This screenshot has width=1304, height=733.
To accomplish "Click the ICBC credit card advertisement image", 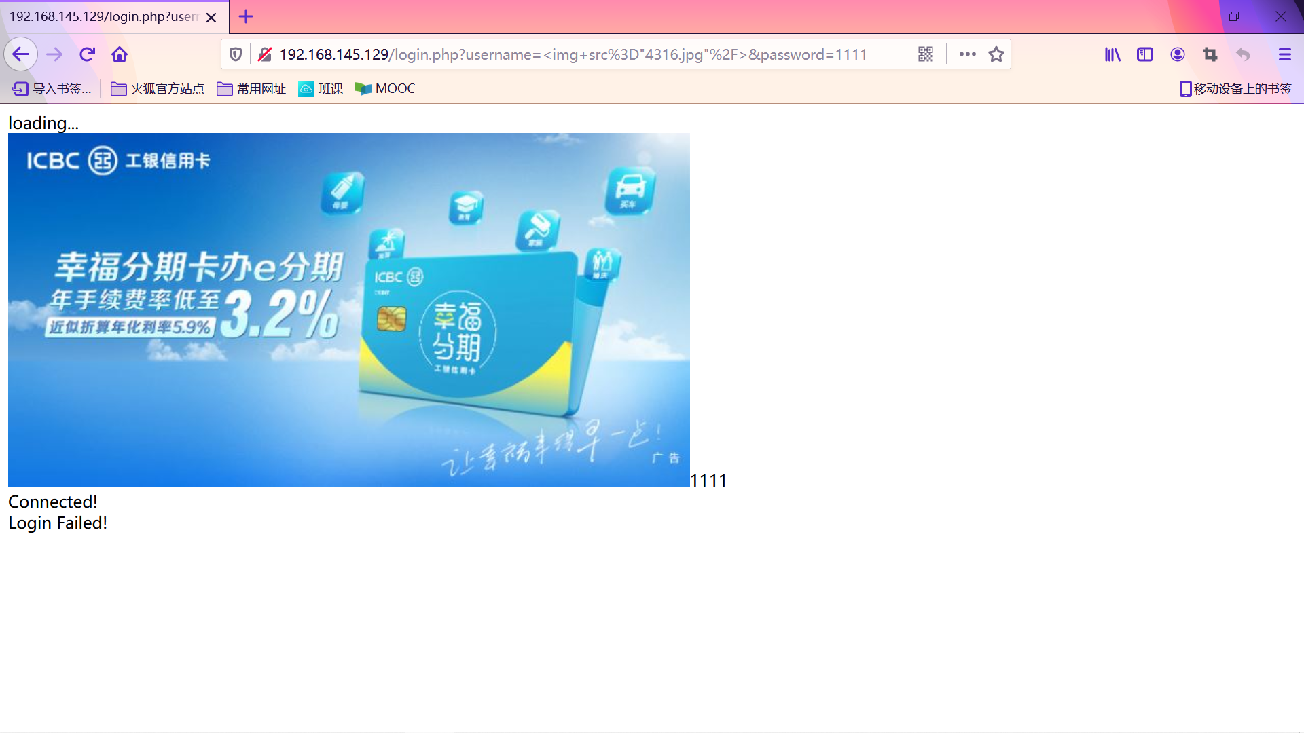I will coord(348,309).
